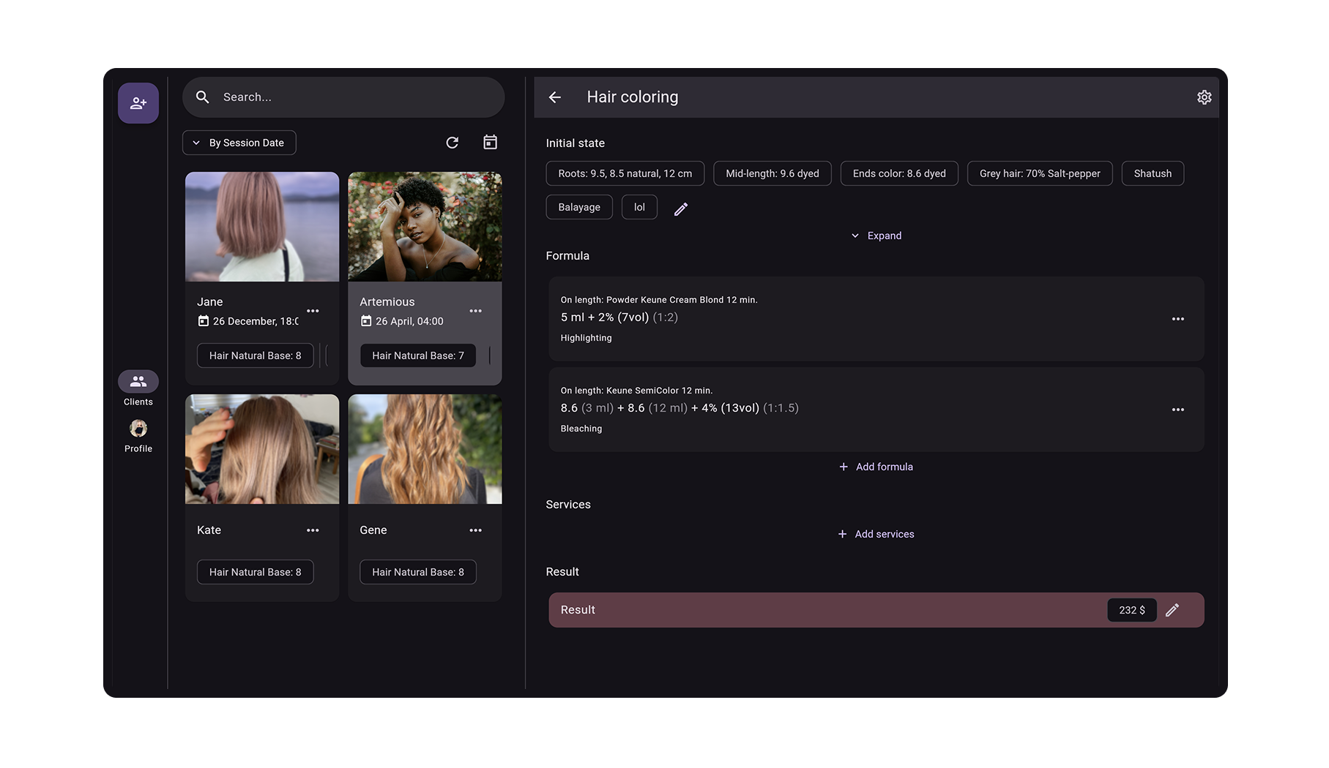1329x768 pixels.
Task: Edit initial state with the pencil icon
Action: tap(680, 209)
